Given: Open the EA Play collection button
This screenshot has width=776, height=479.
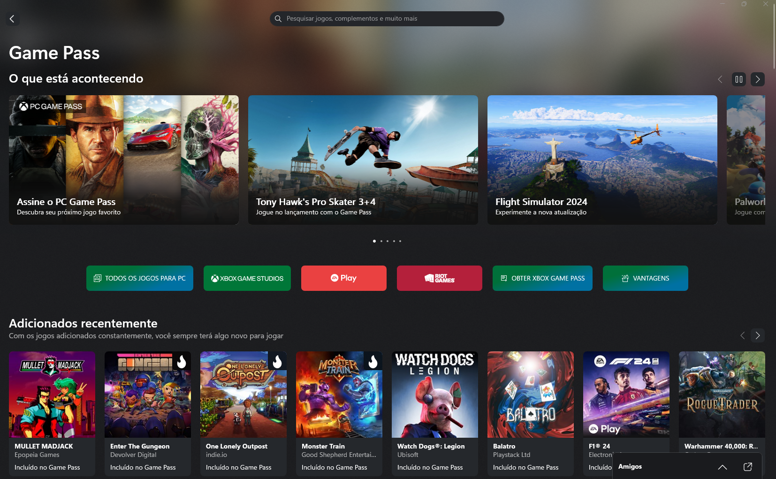Looking at the screenshot, I should pyautogui.click(x=344, y=278).
